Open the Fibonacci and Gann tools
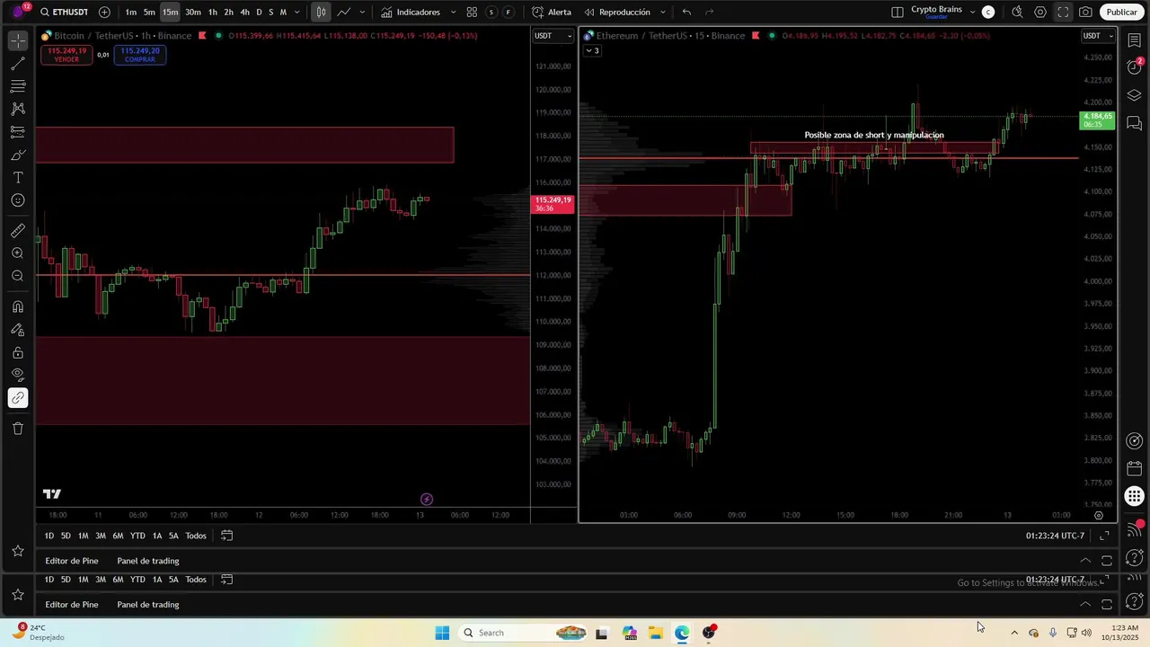This screenshot has height=647, width=1150. click(x=18, y=86)
